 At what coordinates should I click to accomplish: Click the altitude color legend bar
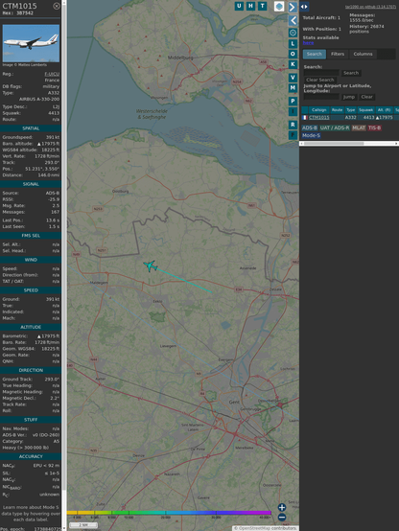click(x=169, y=513)
